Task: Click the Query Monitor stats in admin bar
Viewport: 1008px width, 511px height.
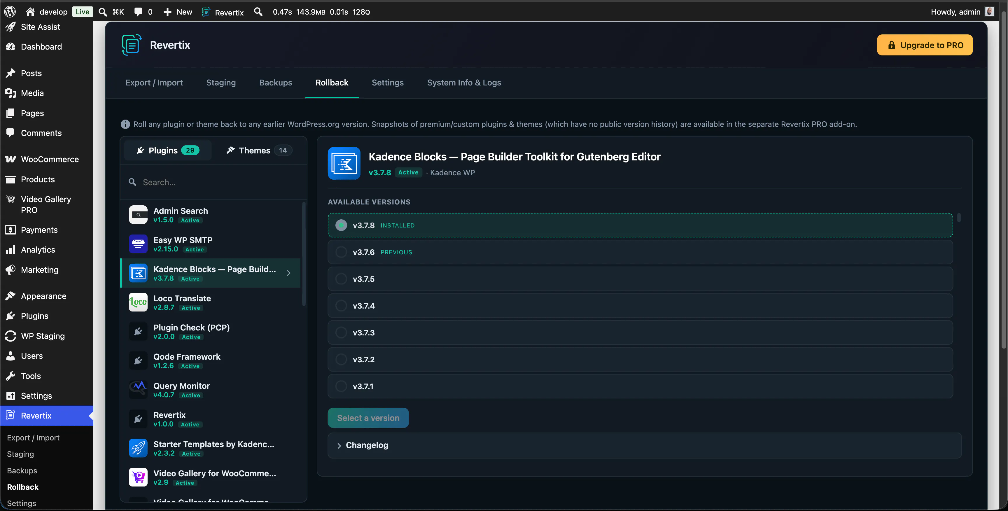Action: (321, 12)
